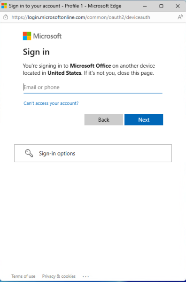Click the Microsoft wordmark text
Viewport: 186px width, 282px height.
point(47,36)
